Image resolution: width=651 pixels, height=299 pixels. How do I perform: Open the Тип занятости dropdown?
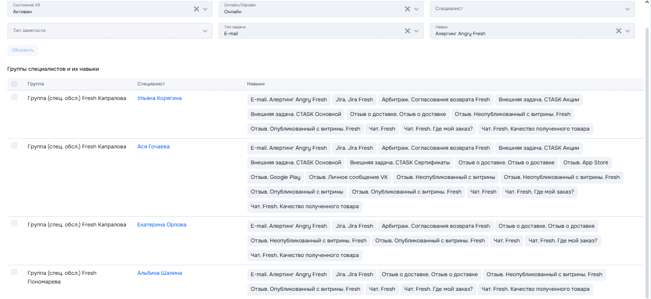pyautogui.click(x=205, y=31)
